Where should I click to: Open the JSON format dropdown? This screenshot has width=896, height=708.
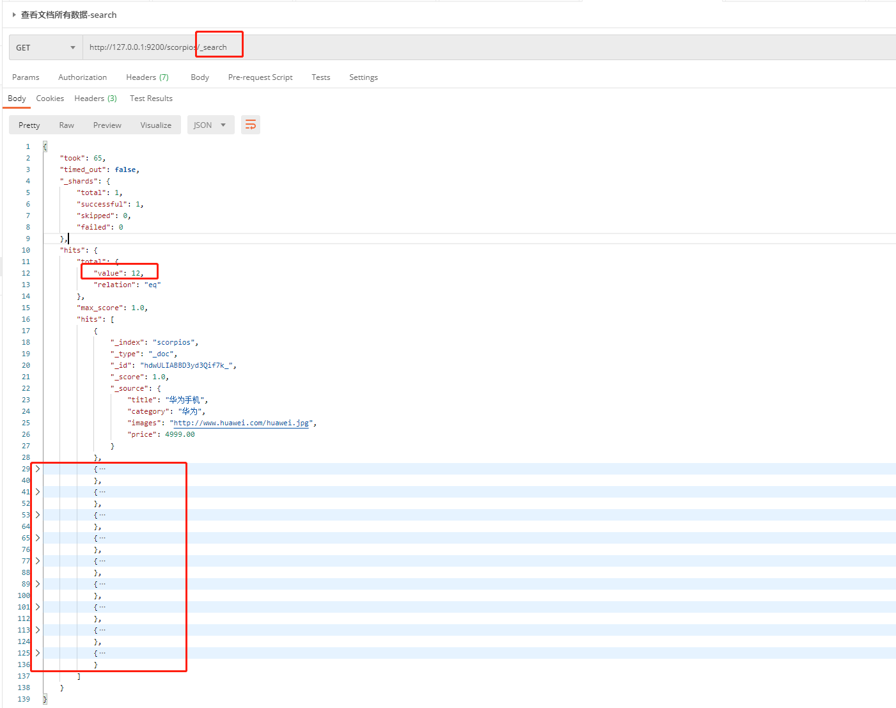210,125
